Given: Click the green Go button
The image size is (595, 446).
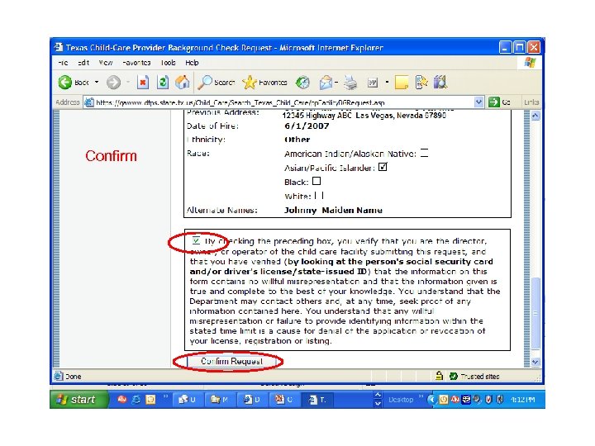Looking at the screenshot, I should pos(499,102).
